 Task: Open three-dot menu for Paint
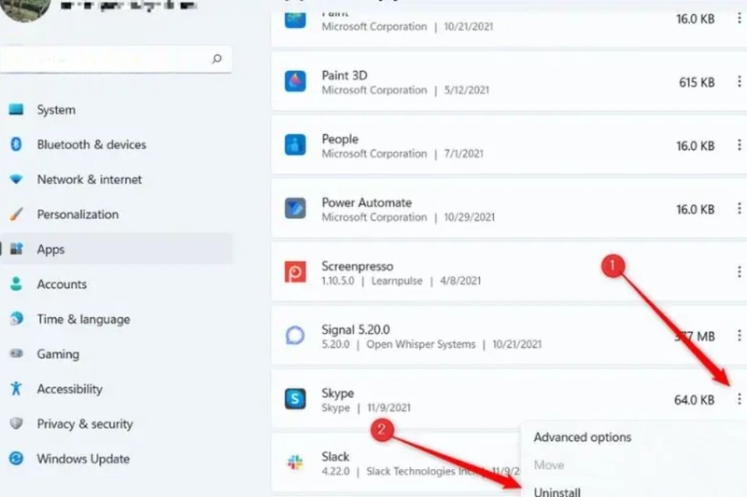[x=739, y=18]
